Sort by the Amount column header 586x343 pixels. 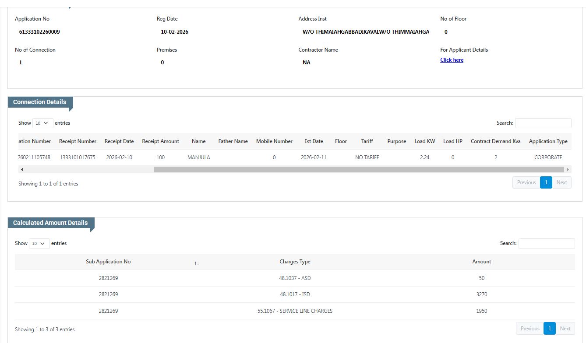click(x=481, y=262)
